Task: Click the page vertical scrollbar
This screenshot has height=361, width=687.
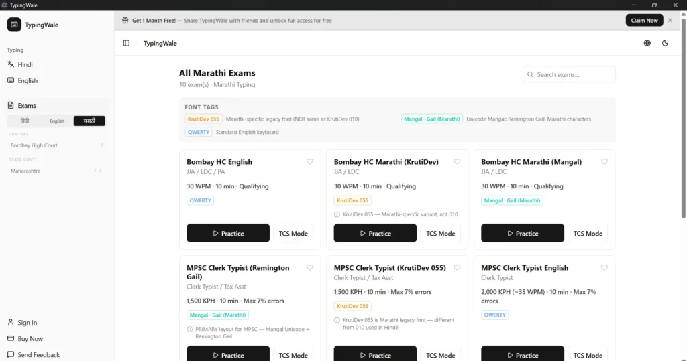Action: pyautogui.click(x=683, y=118)
